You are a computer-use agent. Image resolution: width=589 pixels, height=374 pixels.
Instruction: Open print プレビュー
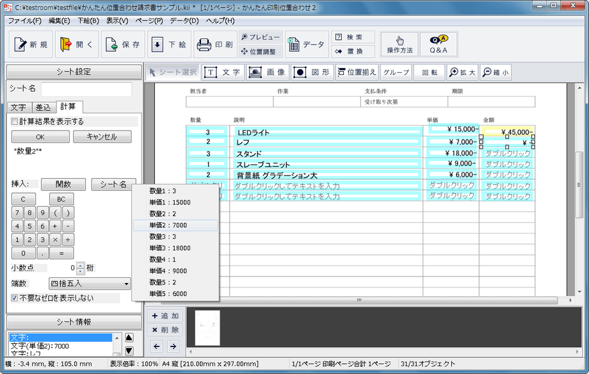click(261, 37)
